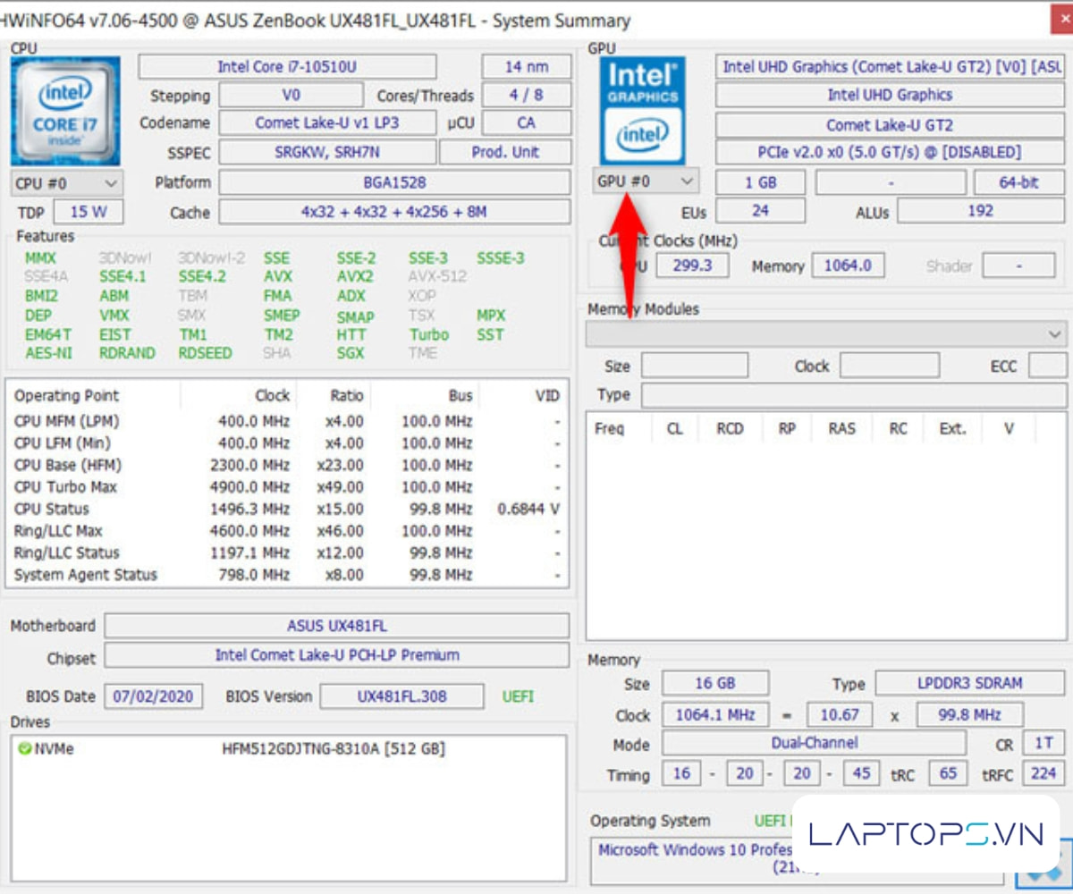Click the Chipset Intel Comet Lake-U PCH-LP Premium field
1073x894 pixels.
coord(336,655)
